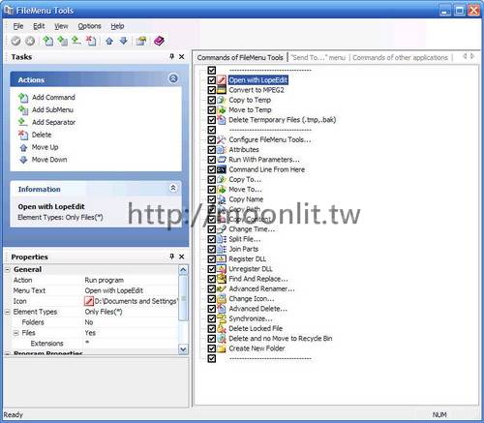Click the Configure FileMenu Tools icon
Viewport: 484px width, 423px height.
pyautogui.click(x=222, y=139)
